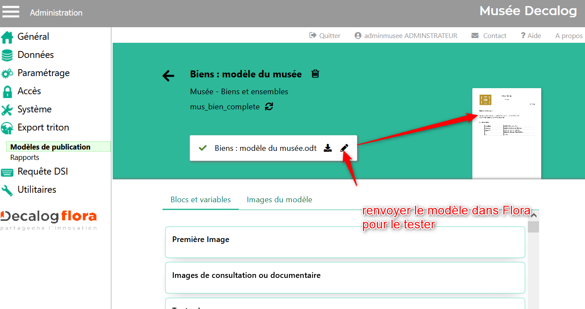Click the Contact link

[x=495, y=36]
